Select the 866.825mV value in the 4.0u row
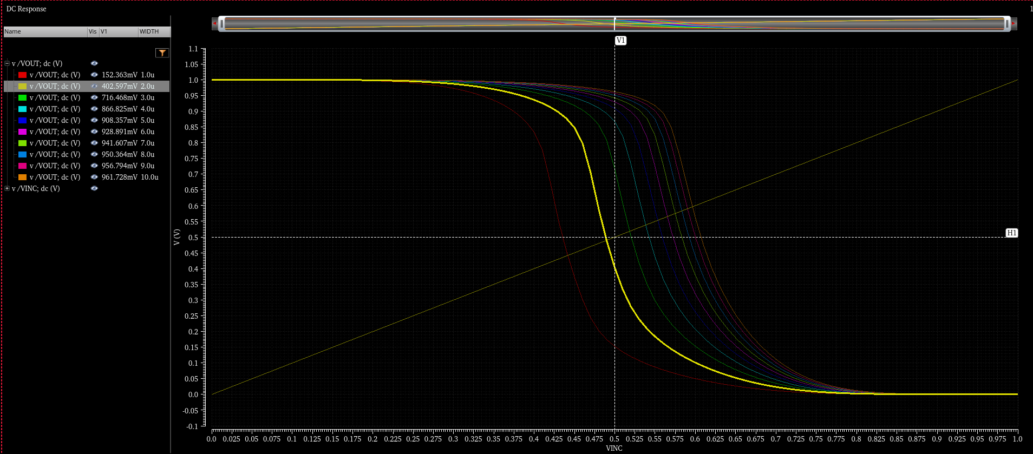 (120, 109)
